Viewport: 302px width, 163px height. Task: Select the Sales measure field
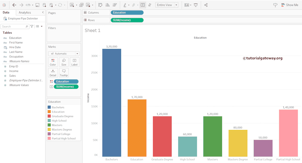12,76
